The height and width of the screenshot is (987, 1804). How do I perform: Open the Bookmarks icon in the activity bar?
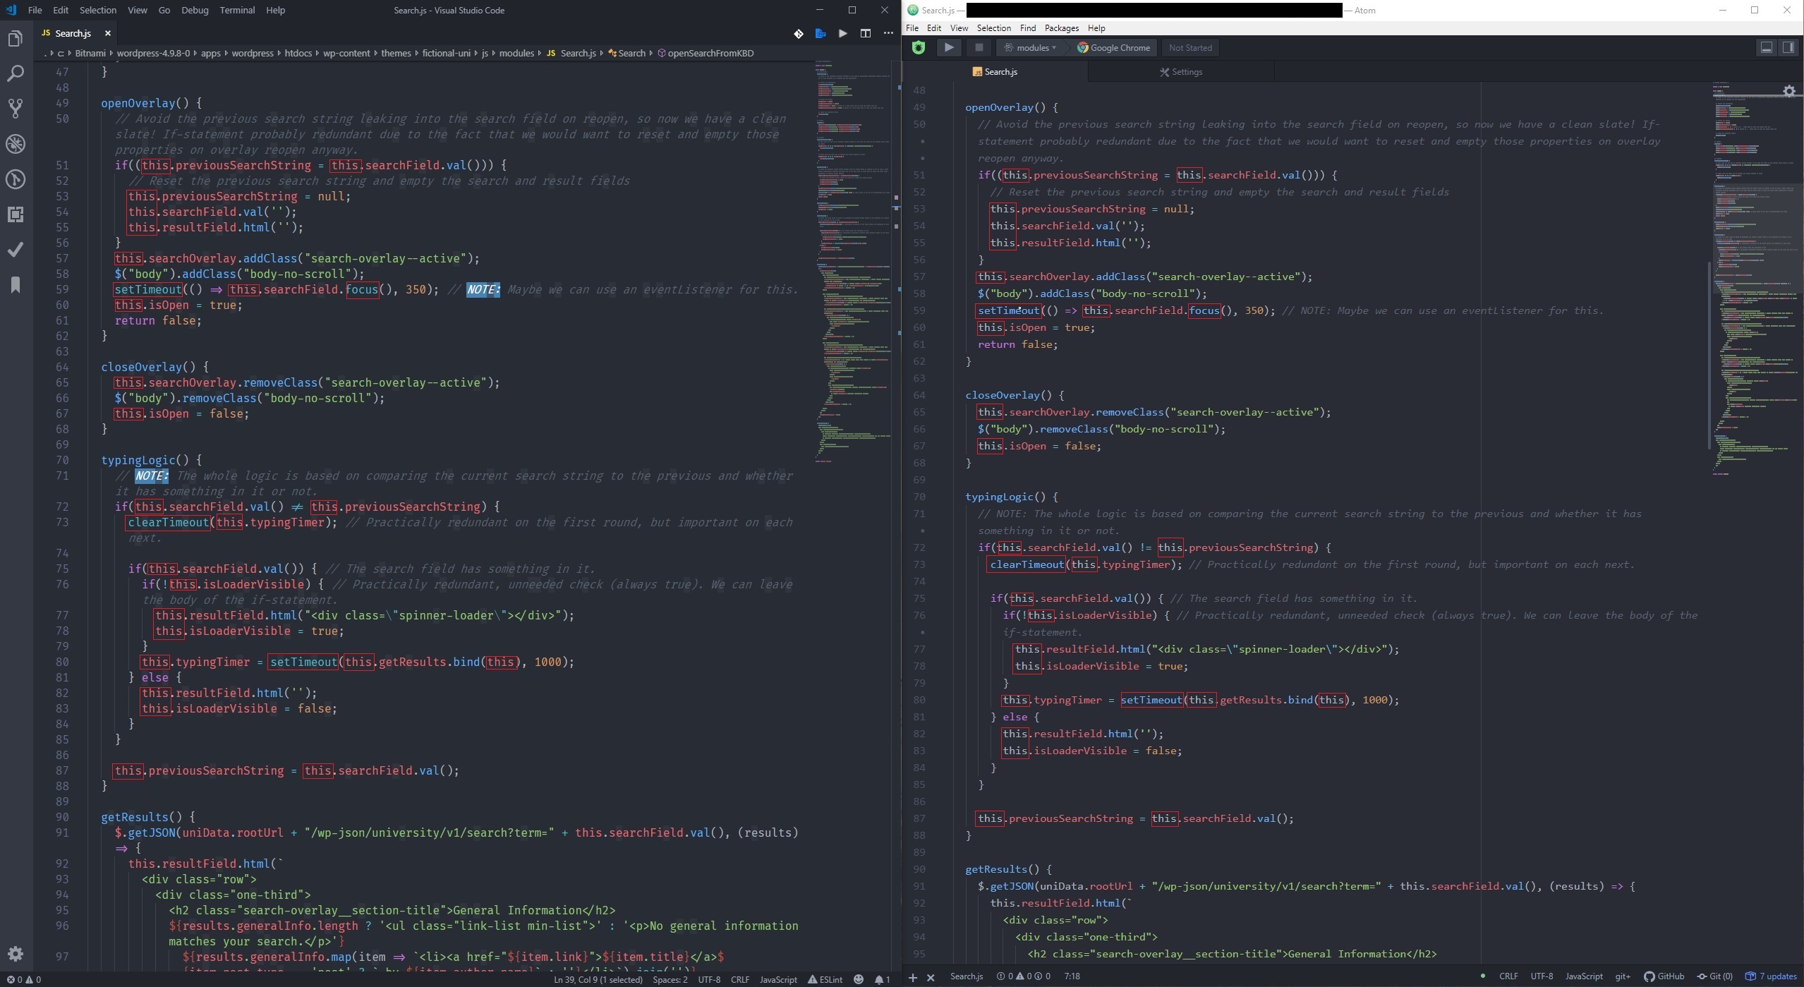coord(15,285)
